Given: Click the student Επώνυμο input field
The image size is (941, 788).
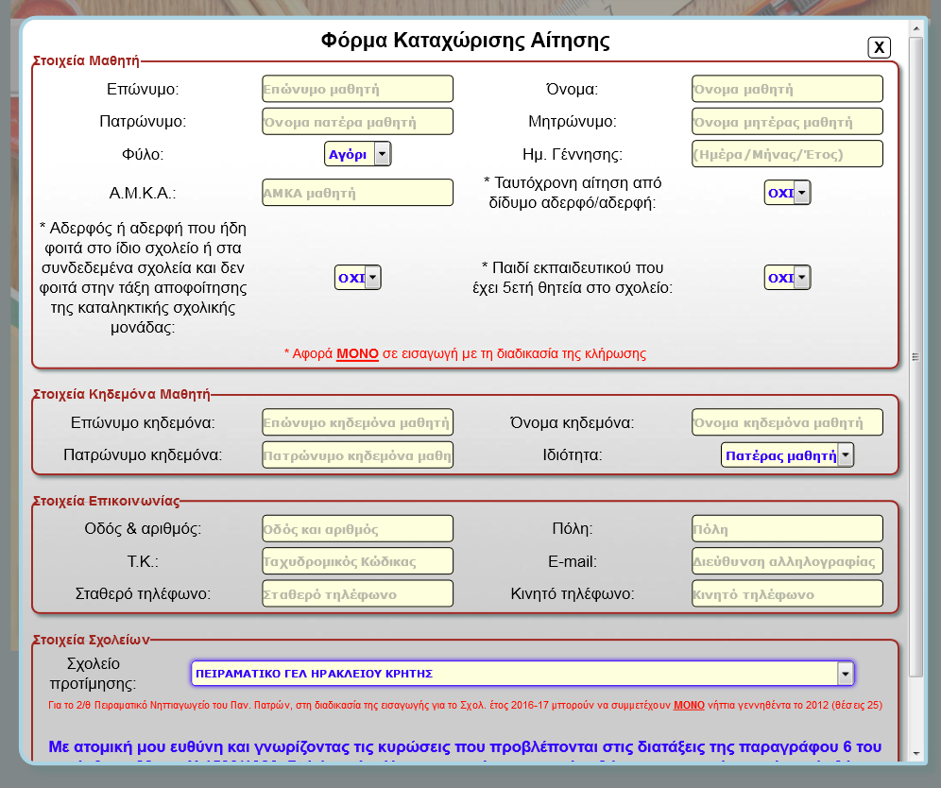Looking at the screenshot, I should coord(357,90).
